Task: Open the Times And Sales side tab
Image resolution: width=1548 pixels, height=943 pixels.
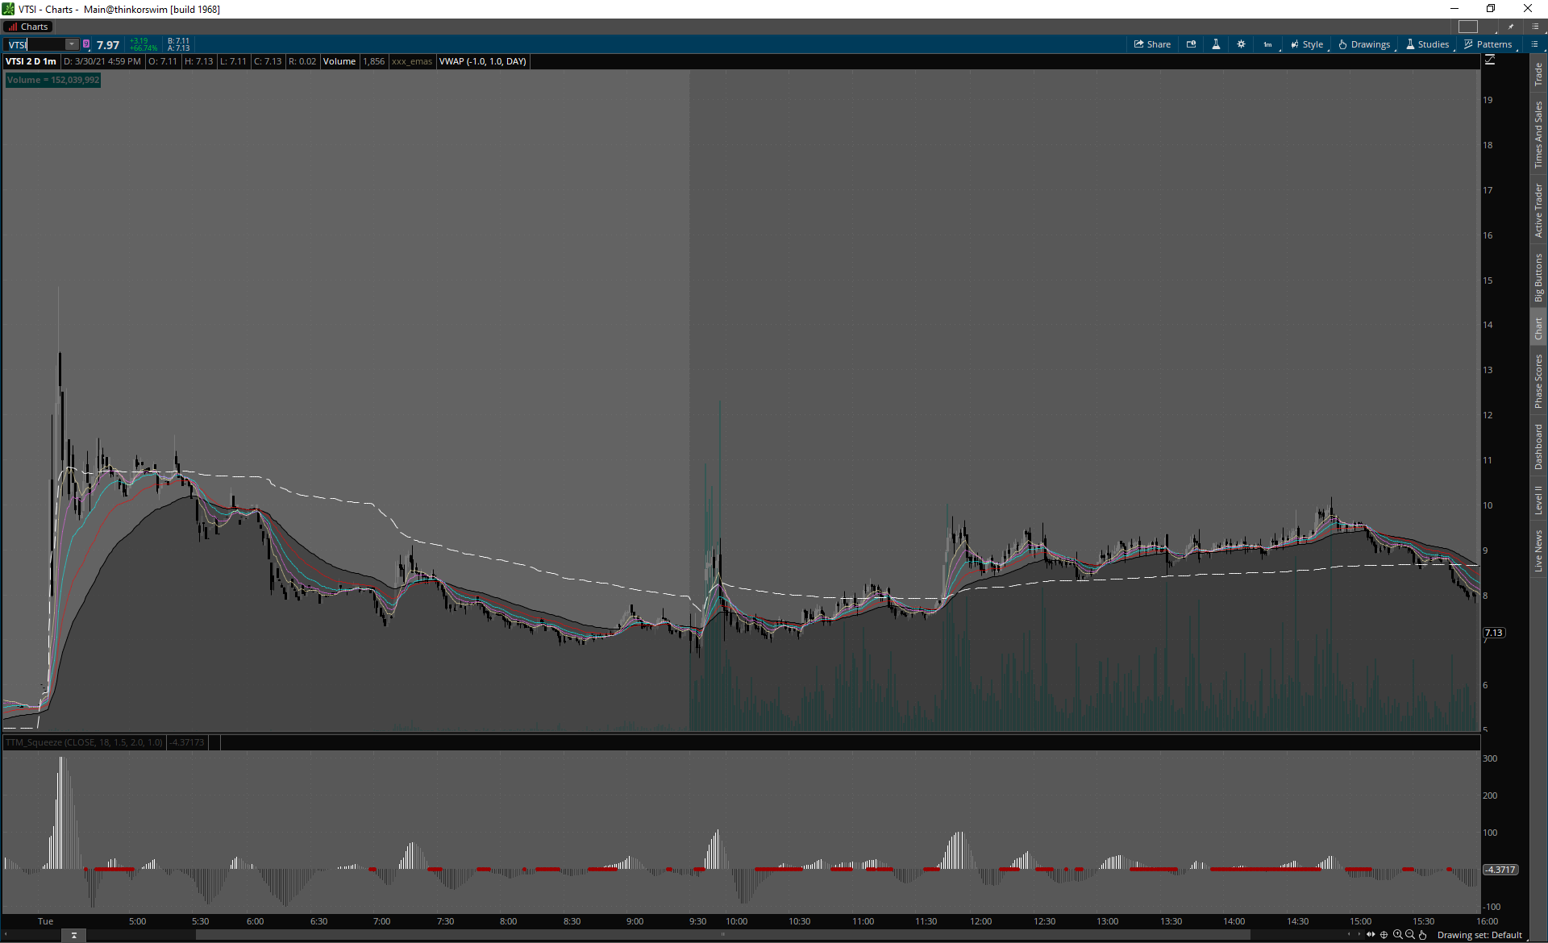Action: point(1538,134)
